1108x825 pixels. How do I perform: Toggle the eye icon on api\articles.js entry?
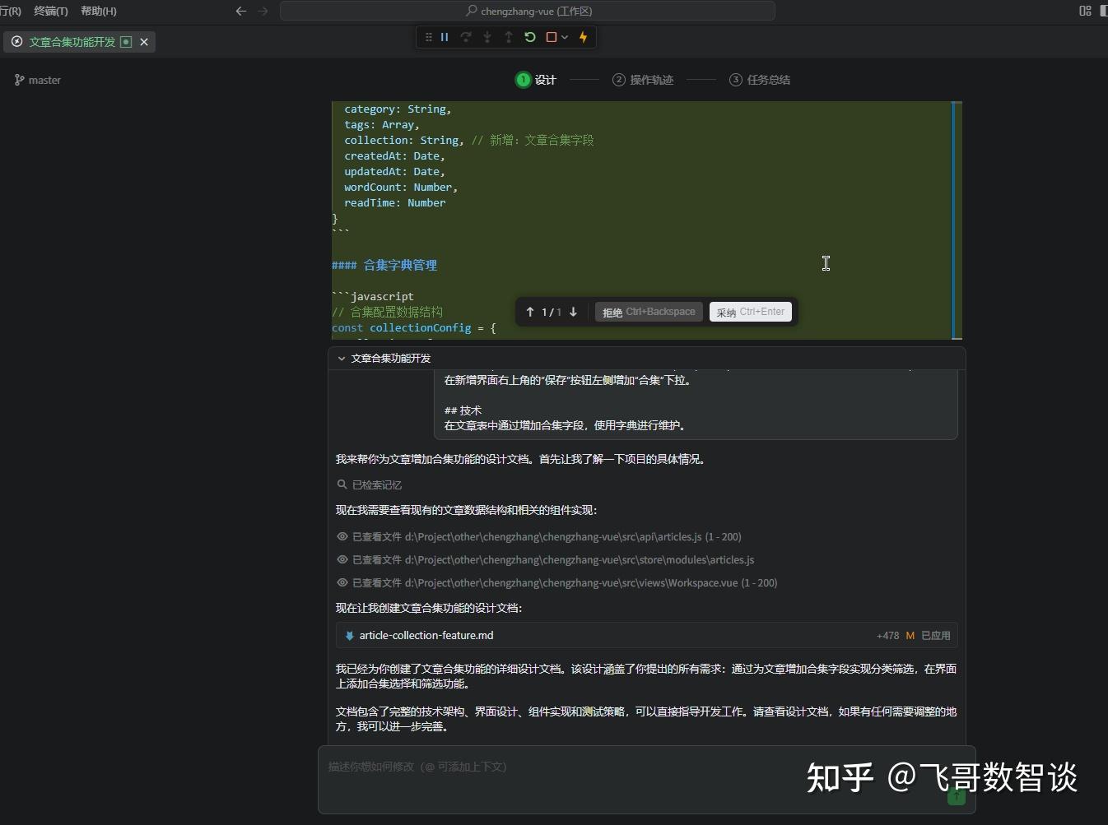point(342,536)
